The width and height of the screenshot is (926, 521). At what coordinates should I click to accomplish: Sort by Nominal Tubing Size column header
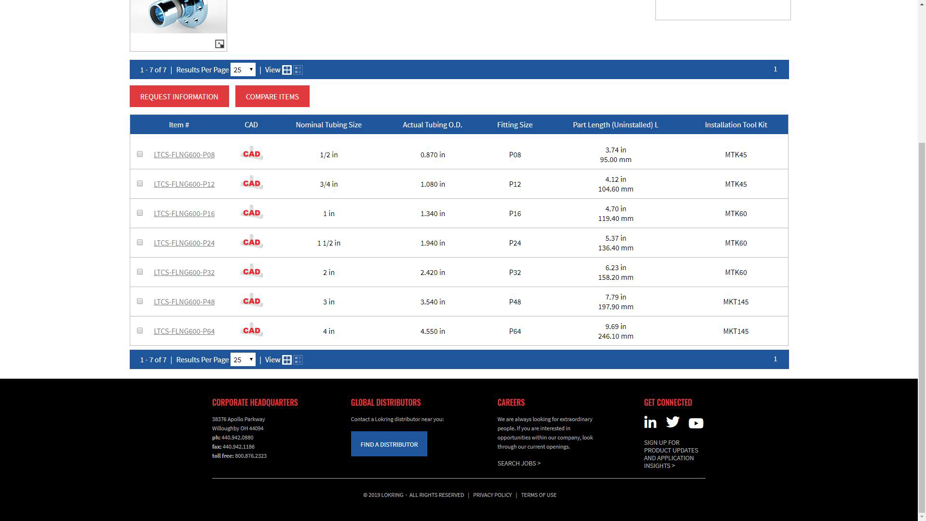pyautogui.click(x=328, y=124)
